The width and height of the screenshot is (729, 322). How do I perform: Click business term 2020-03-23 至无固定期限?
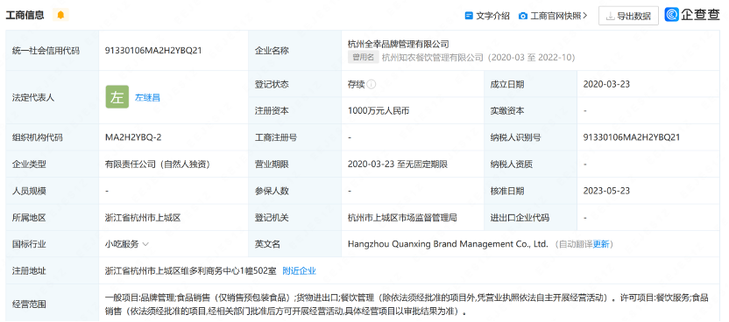(x=398, y=164)
